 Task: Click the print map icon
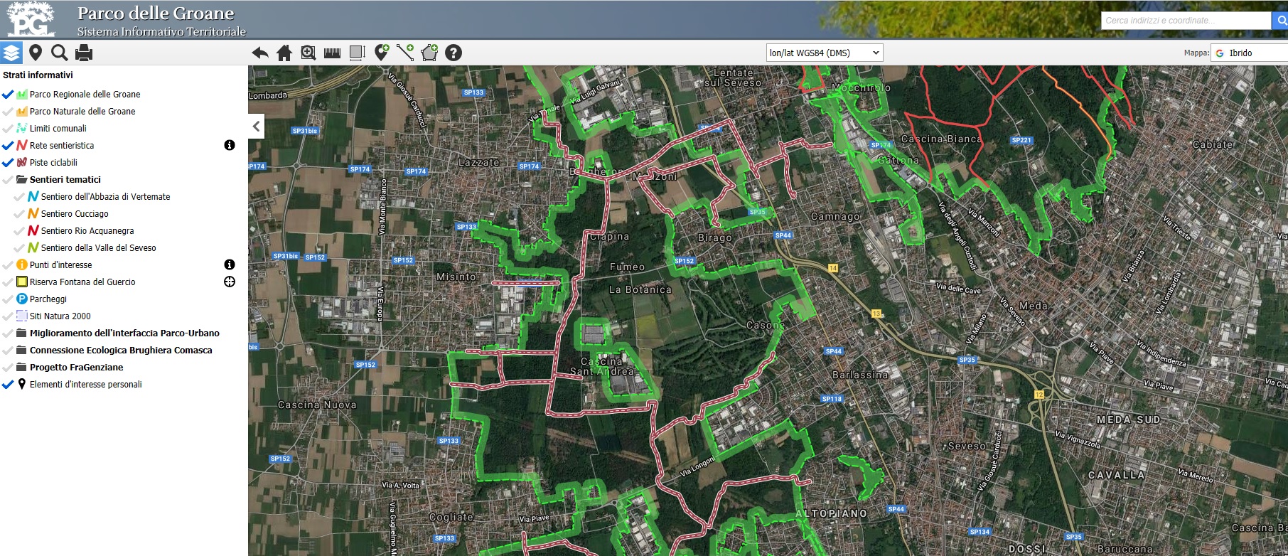[83, 53]
